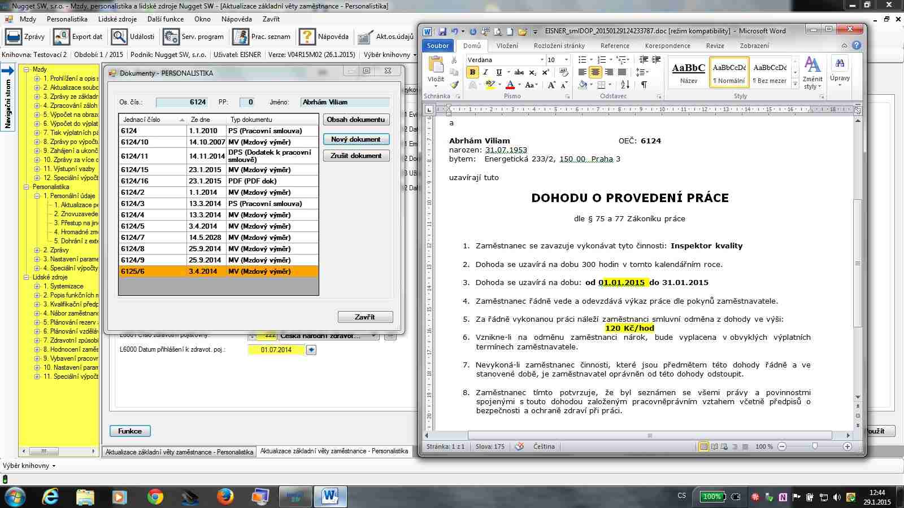Open Google Chrome from the taskbar
The image size is (904, 508).
tap(155, 496)
